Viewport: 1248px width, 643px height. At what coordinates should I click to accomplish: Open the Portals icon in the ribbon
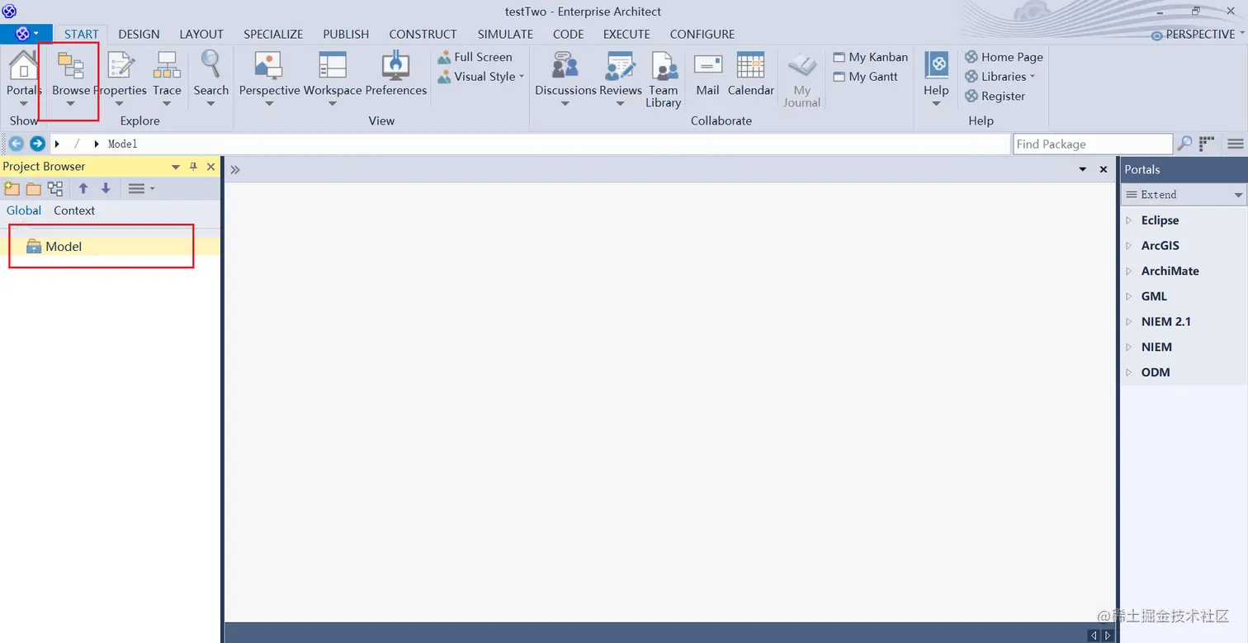(23, 66)
